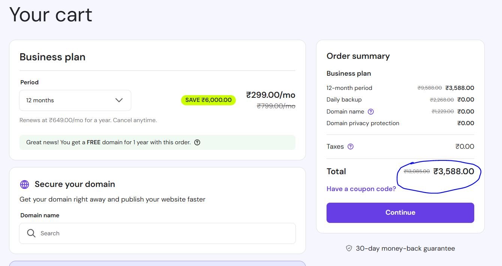Focus the Domain name search field
The width and height of the screenshot is (502, 266).
pyautogui.click(x=157, y=233)
